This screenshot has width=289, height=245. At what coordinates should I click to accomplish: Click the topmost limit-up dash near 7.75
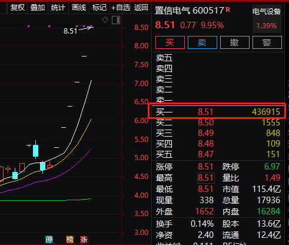click(84, 57)
